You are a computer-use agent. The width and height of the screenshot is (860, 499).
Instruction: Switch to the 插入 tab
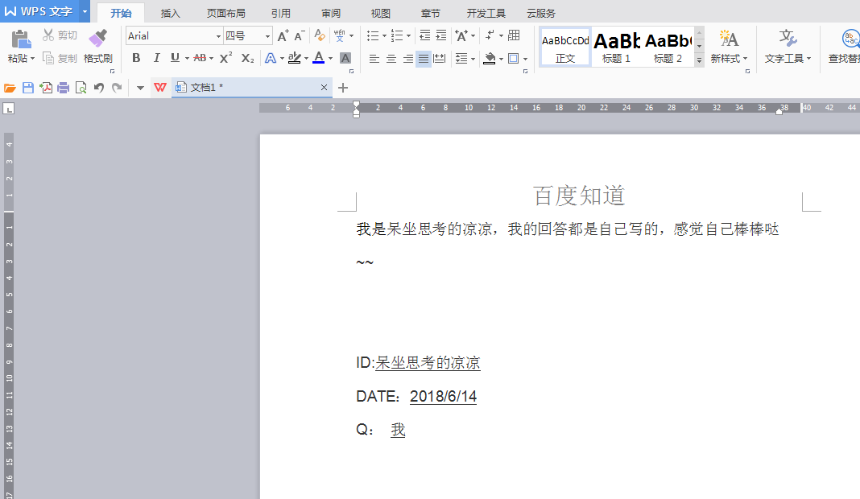pyautogui.click(x=170, y=13)
